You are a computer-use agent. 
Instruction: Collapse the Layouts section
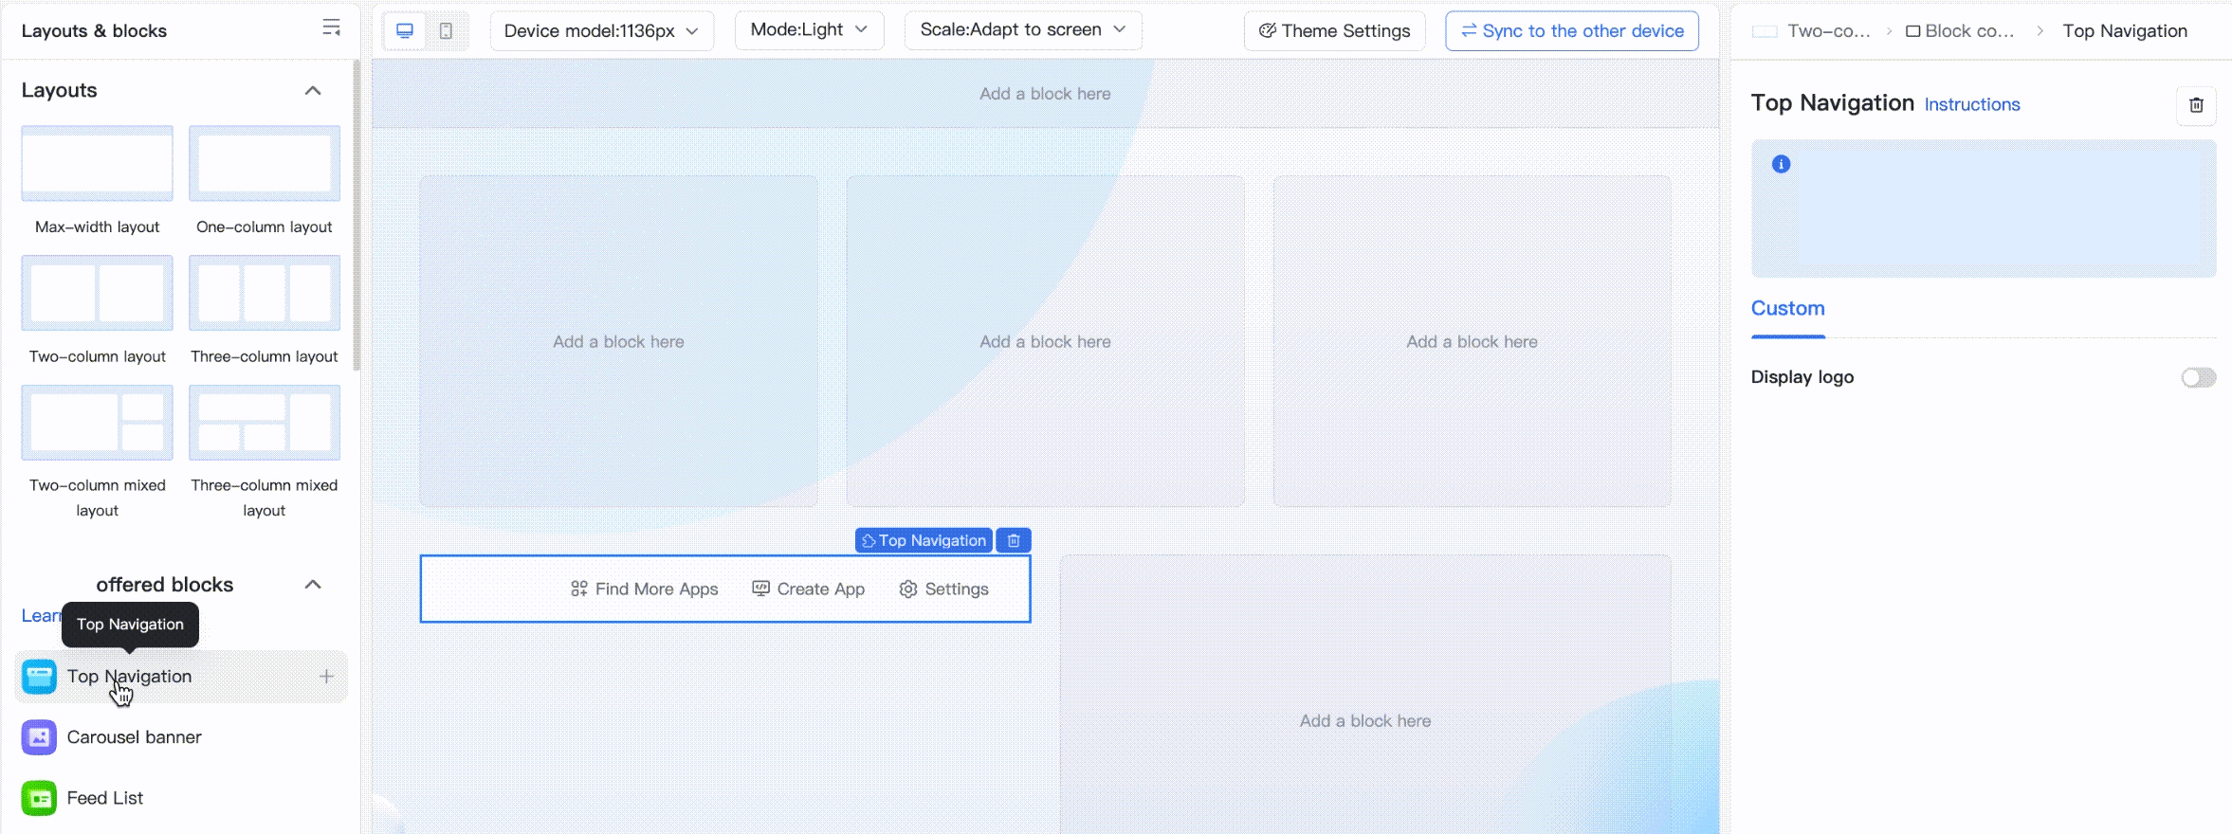tap(313, 91)
